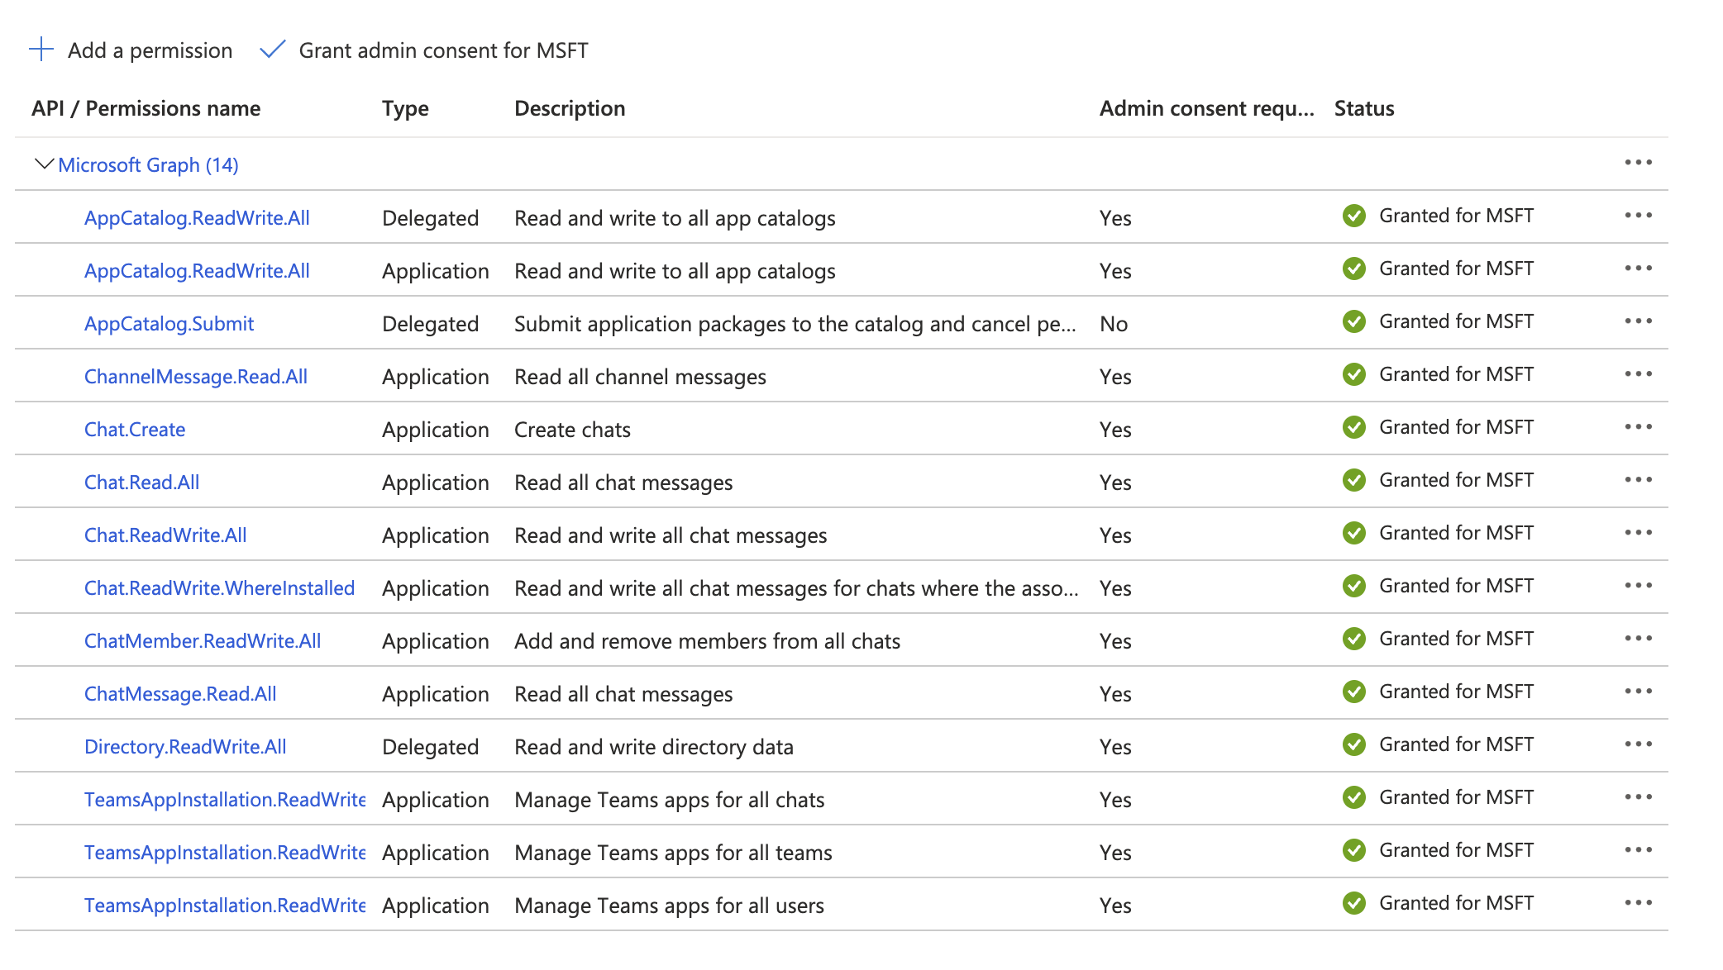Open the AppCatalog.Submit permission link
The height and width of the screenshot is (970, 1723).
169,323
